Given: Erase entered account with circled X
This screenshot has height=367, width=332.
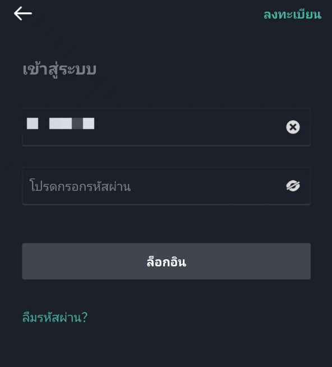Looking at the screenshot, I should [x=293, y=127].
